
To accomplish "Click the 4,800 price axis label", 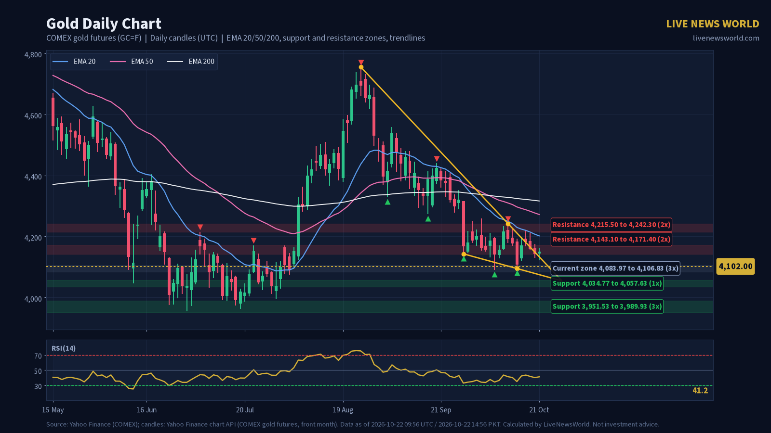I will 33,55.
